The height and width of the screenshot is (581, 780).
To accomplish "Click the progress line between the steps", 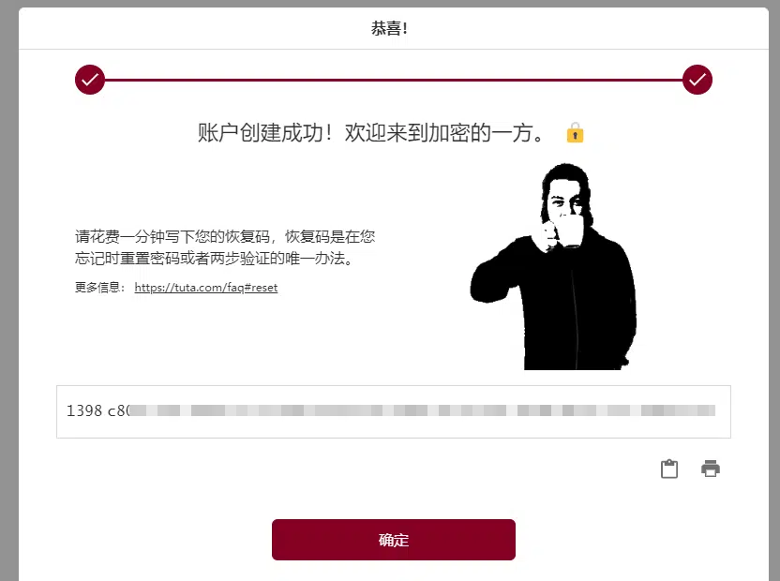I will [x=394, y=80].
